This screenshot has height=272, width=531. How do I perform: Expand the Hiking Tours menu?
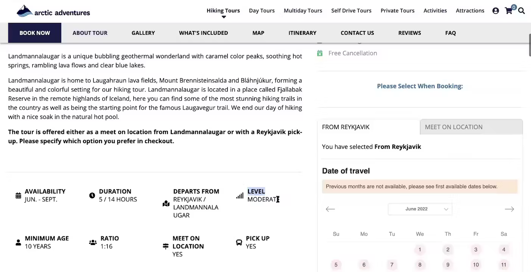pyautogui.click(x=223, y=11)
